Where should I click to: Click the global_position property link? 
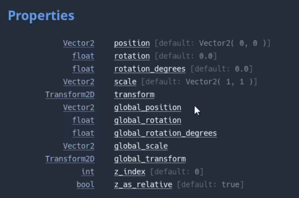(x=147, y=108)
